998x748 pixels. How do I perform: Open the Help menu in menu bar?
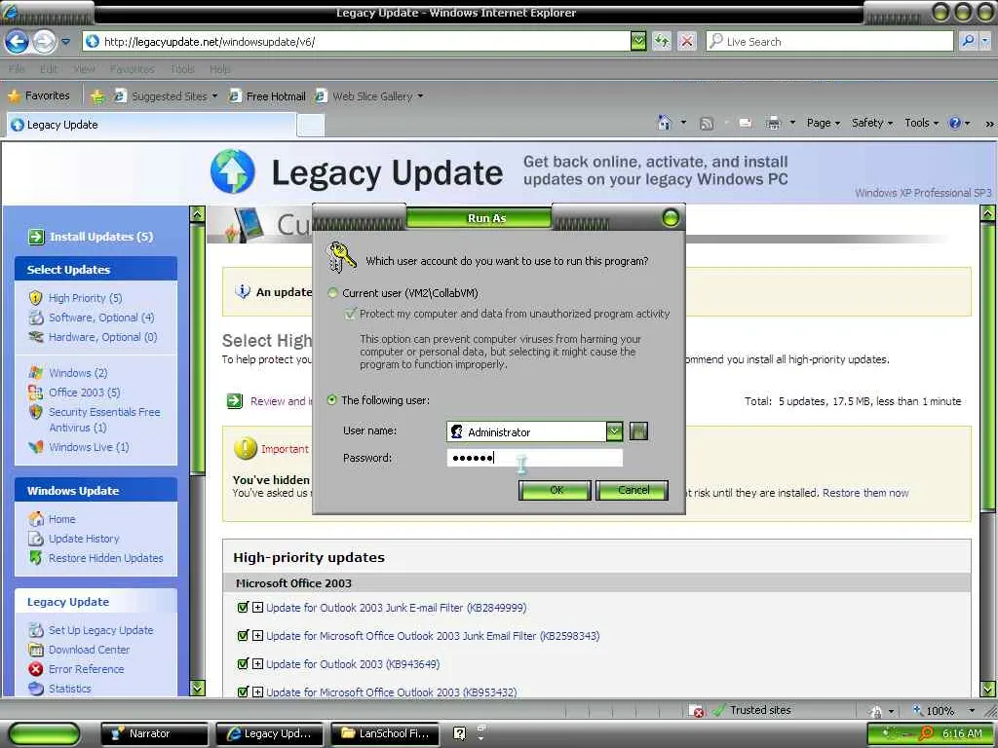coord(219,69)
